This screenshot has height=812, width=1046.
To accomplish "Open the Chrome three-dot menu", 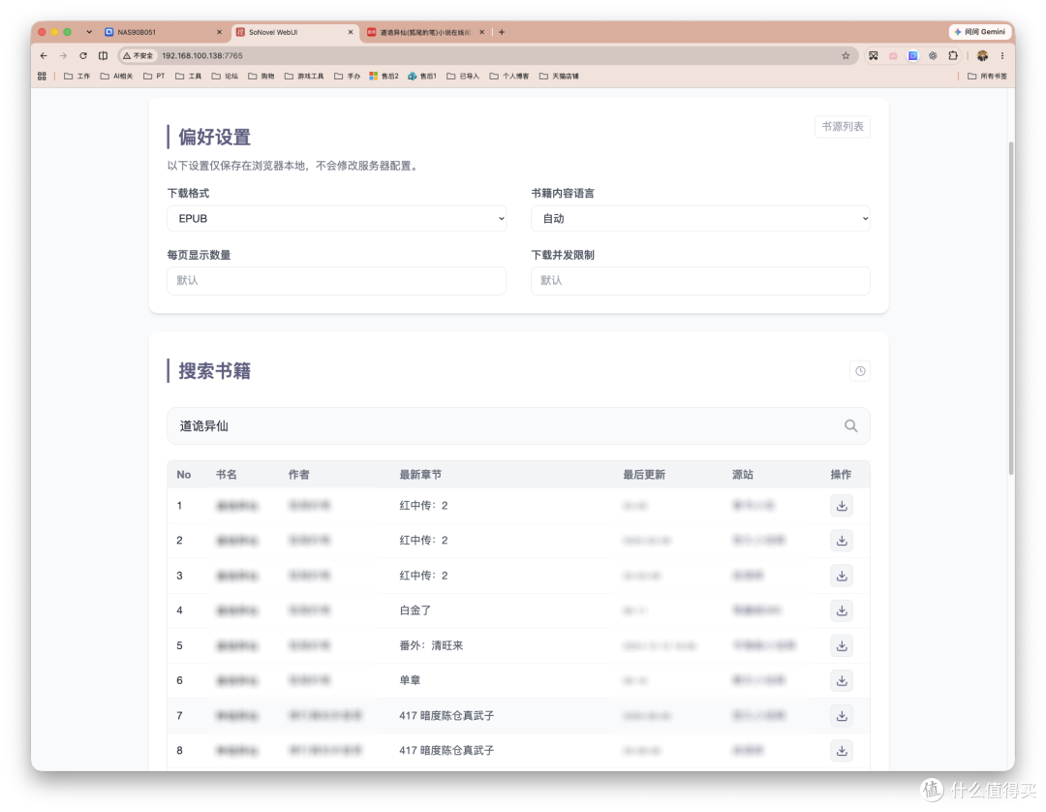I will (x=1002, y=56).
